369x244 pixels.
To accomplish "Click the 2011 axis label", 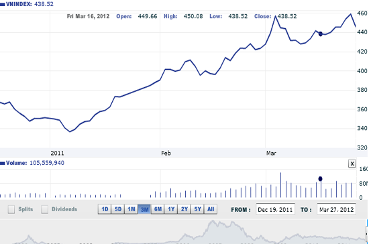I will 57,154.
